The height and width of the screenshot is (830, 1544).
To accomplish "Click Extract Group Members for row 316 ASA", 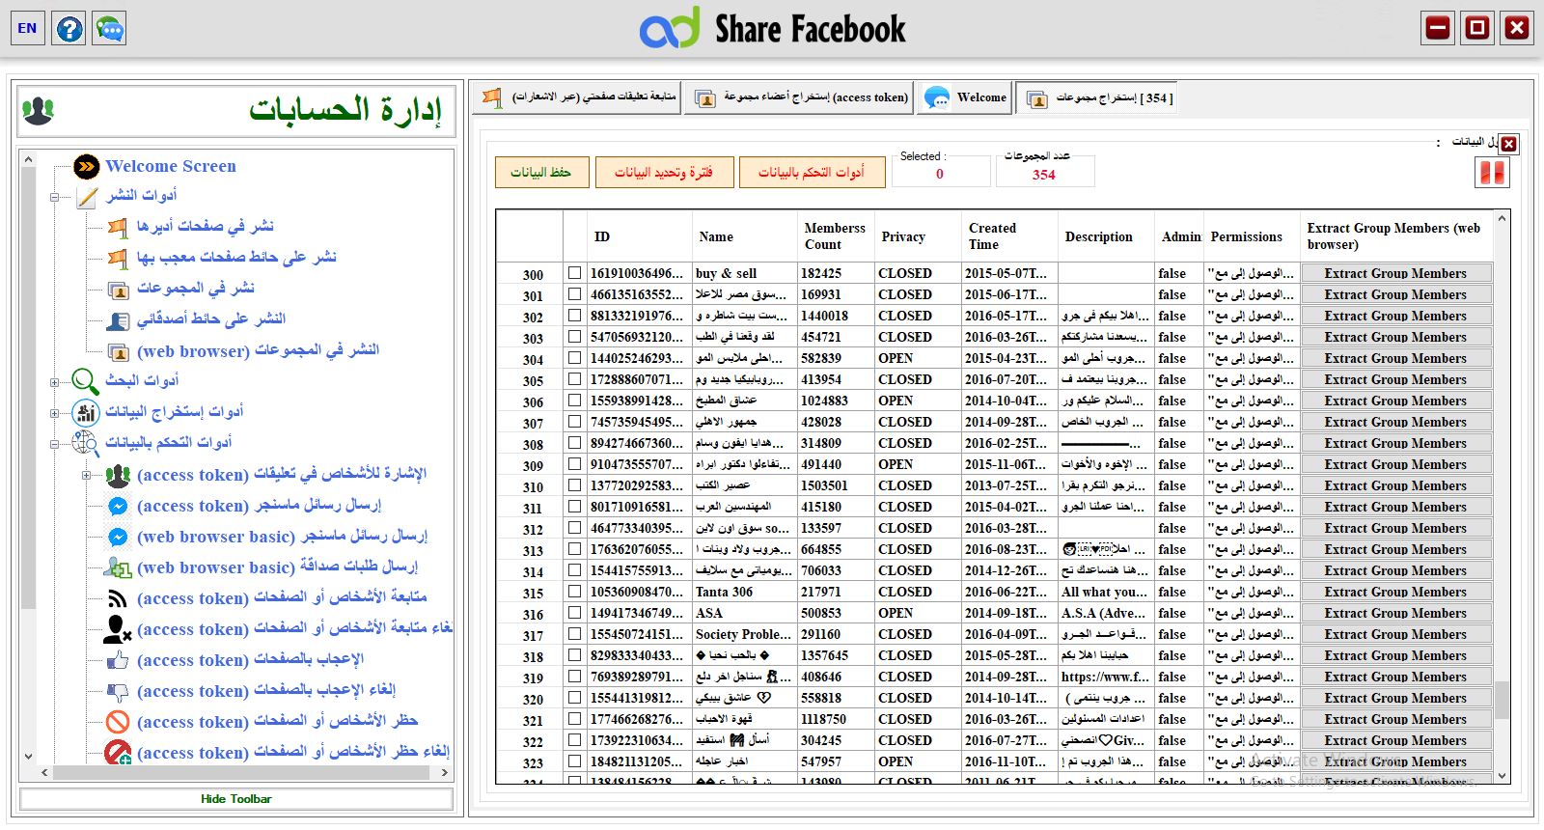I will coord(1395,613).
